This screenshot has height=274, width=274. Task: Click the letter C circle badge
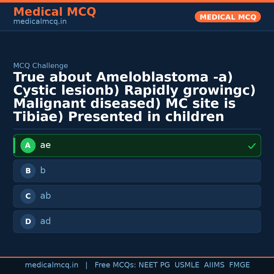pos(28,196)
